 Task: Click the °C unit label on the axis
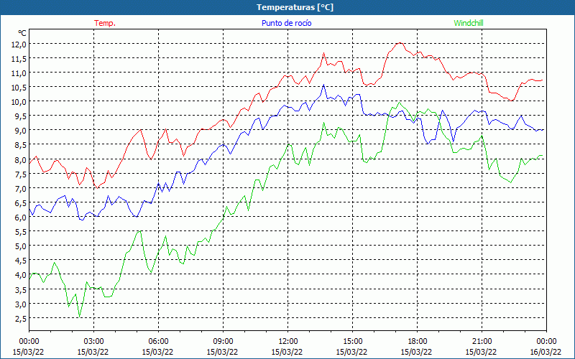[x=22, y=33]
